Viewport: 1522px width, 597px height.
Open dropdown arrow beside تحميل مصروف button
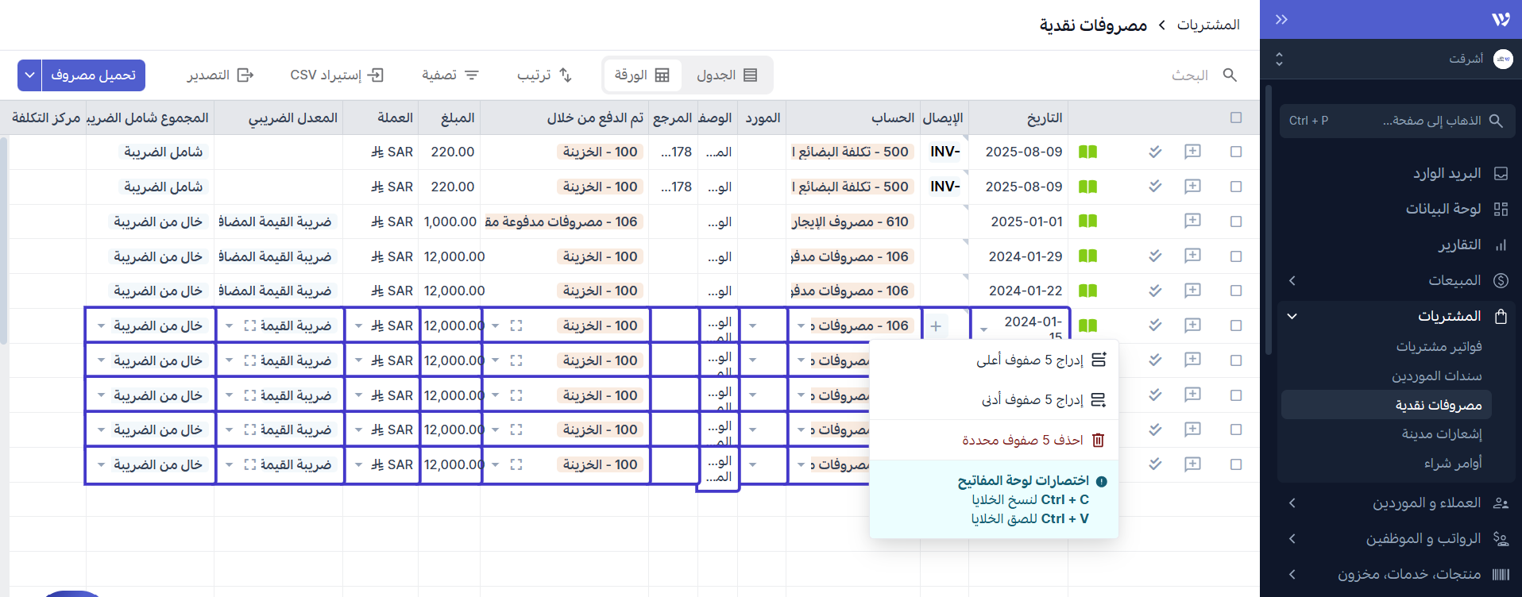coord(29,75)
